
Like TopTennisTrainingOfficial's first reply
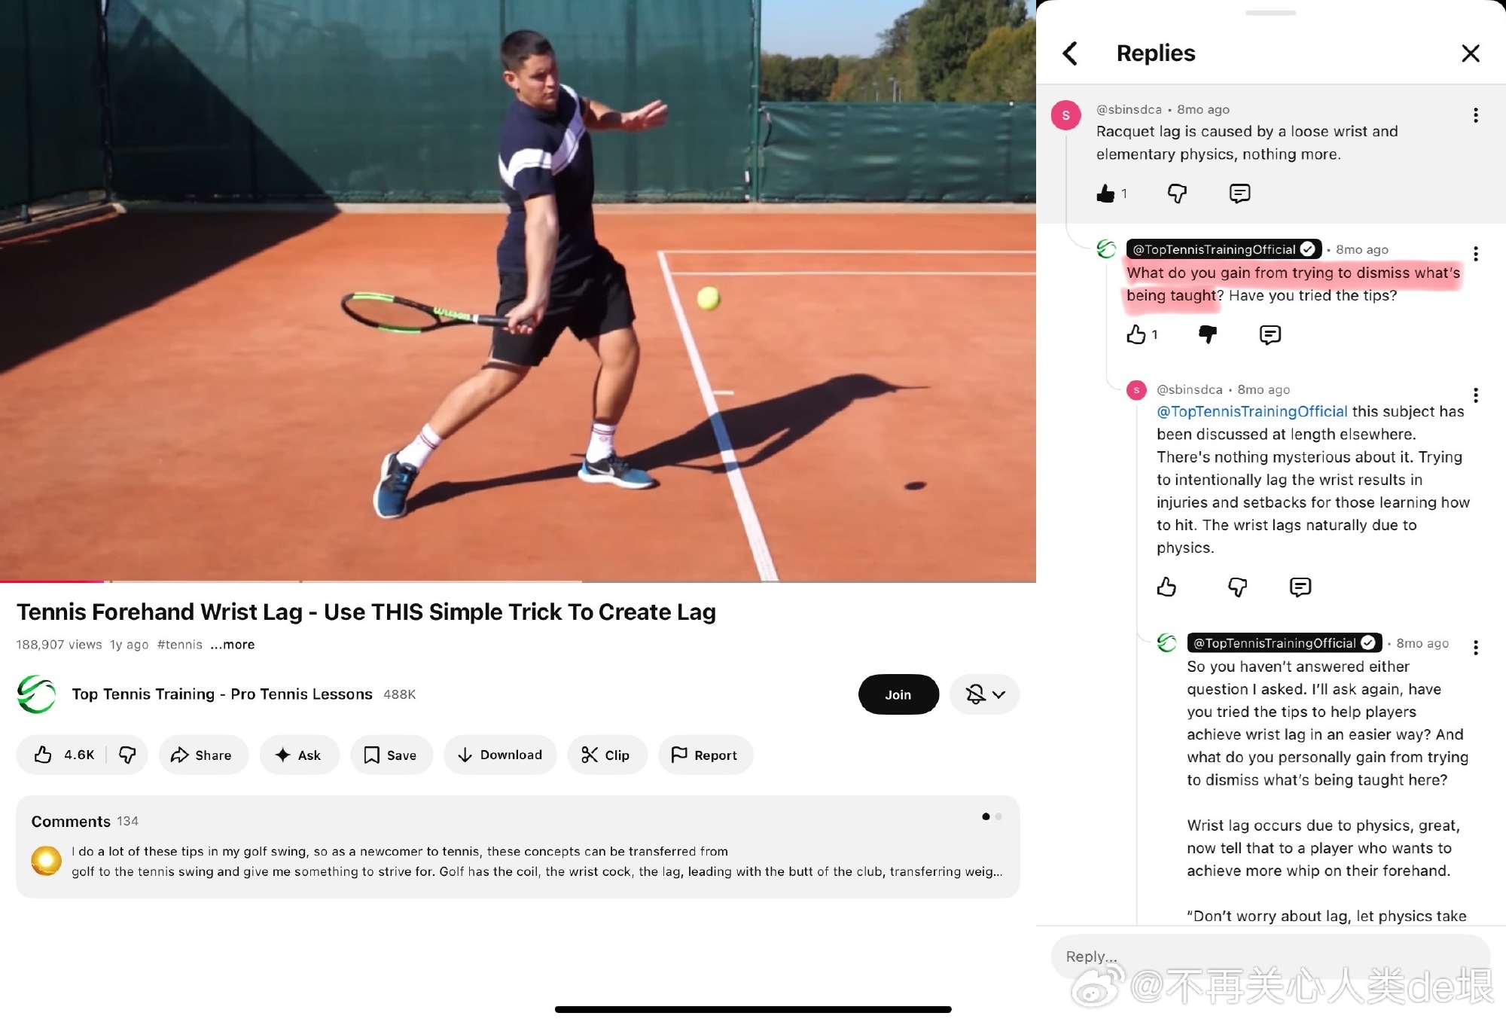pos(1136,334)
